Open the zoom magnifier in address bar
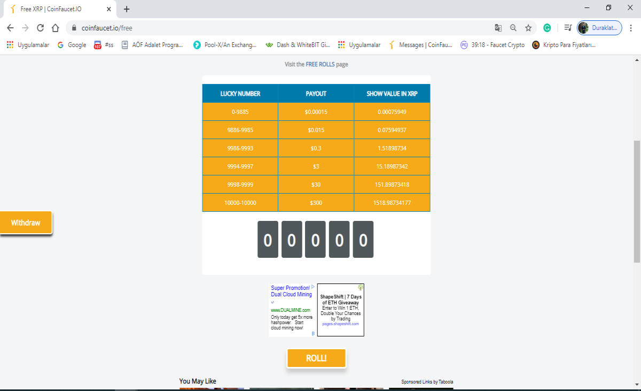 (513, 28)
